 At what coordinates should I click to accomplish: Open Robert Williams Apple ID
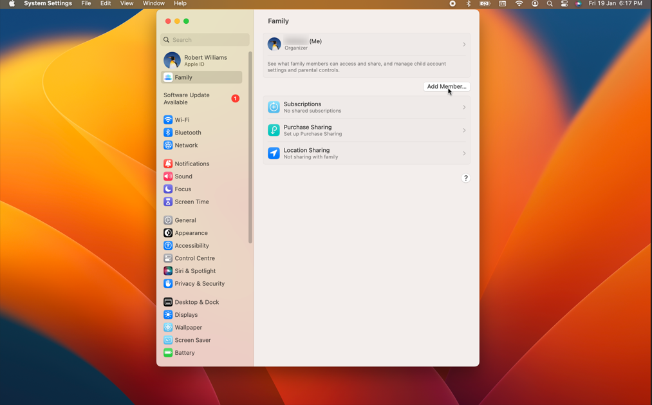coord(201,61)
